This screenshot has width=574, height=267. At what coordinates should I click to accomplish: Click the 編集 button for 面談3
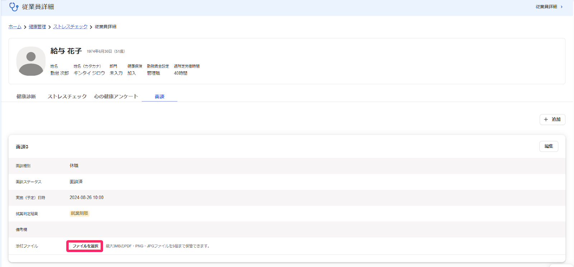549,146
